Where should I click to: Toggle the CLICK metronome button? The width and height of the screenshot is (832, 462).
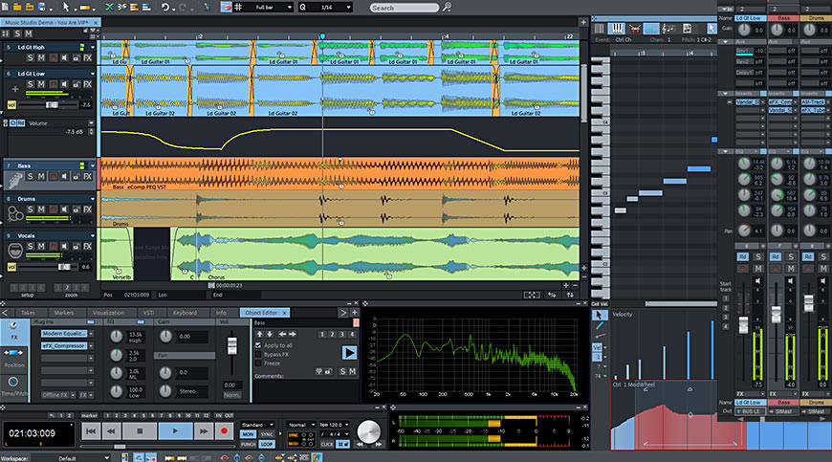[327, 444]
